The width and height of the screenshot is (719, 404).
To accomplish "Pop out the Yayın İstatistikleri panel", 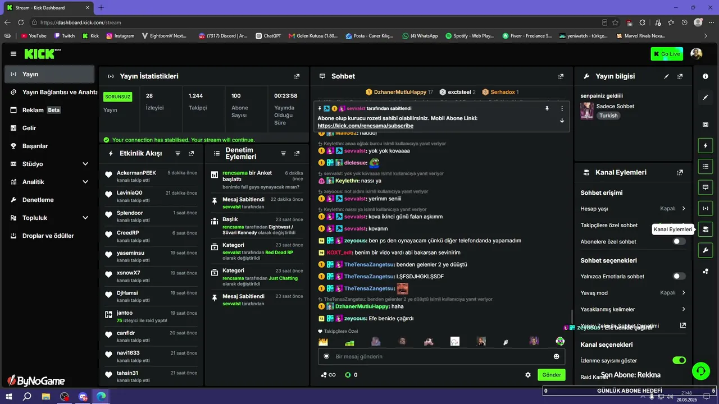I will click(297, 76).
